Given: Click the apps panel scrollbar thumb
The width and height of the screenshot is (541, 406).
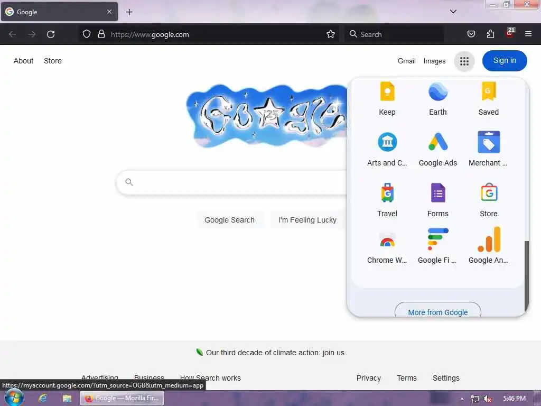Looking at the screenshot, I should point(526,276).
